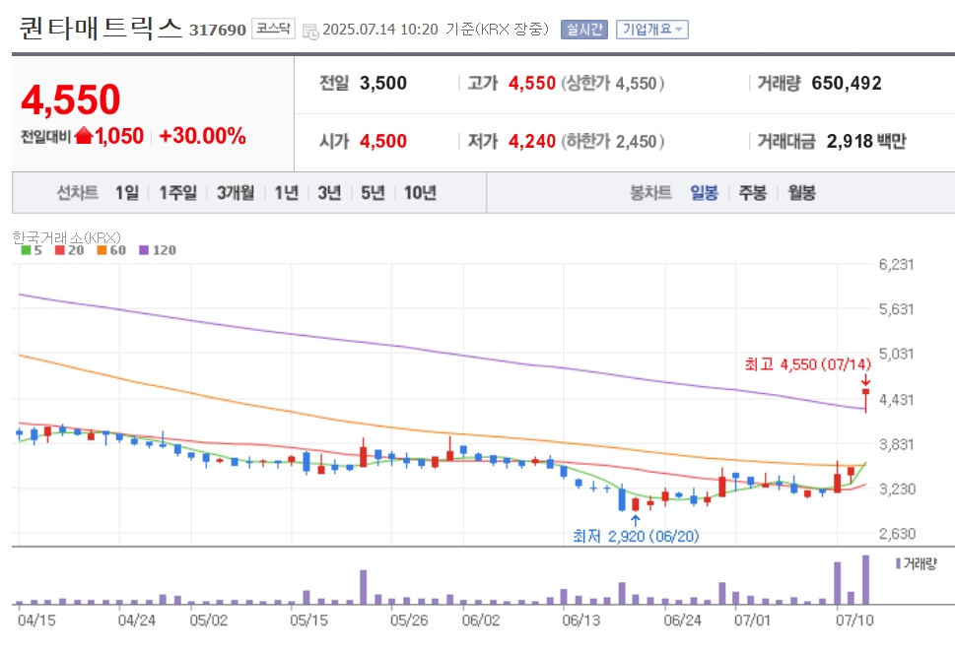Screen dimensions: 955x655
Task: Click the tallest volume bar near 07/10
Action: point(865,579)
